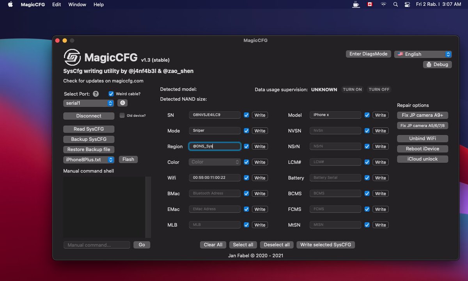
Task: Click the MagicCFG logo
Action: click(72, 58)
